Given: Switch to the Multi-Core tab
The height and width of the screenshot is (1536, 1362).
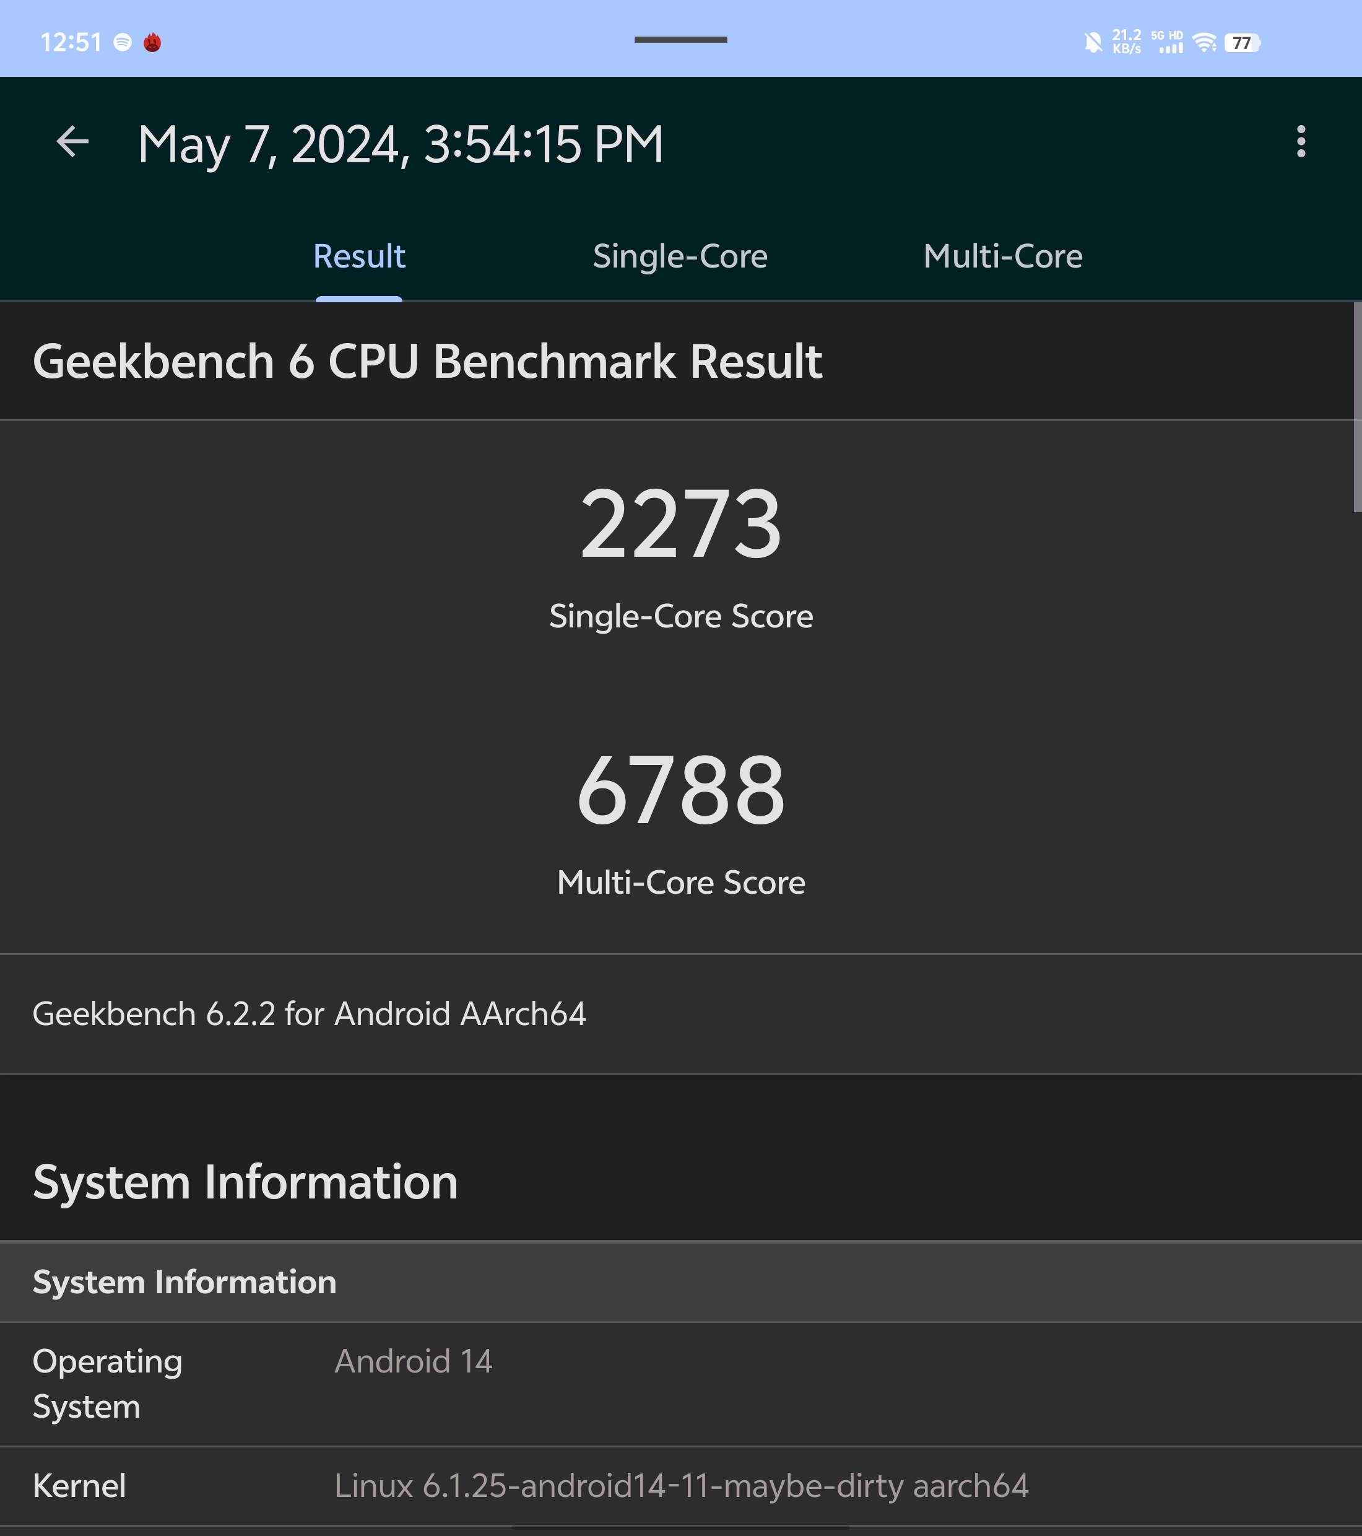Looking at the screenshot, I should click(1003, 256).
